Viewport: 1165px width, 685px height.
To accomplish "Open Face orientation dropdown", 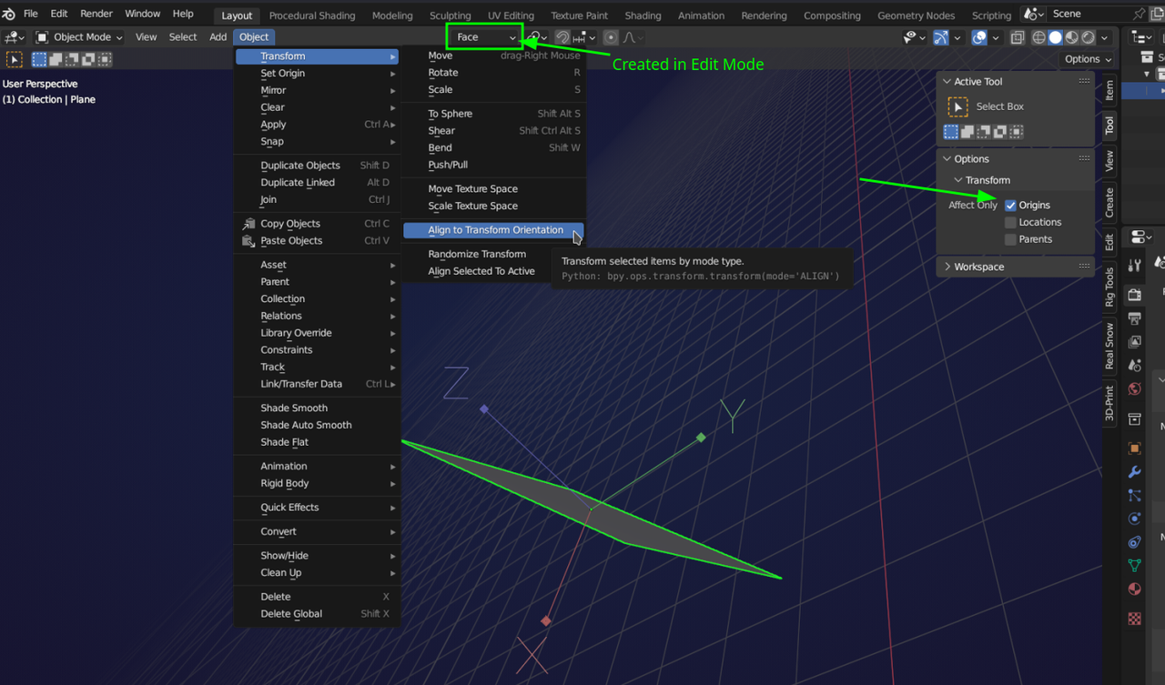I will click(x=486, y=37).
